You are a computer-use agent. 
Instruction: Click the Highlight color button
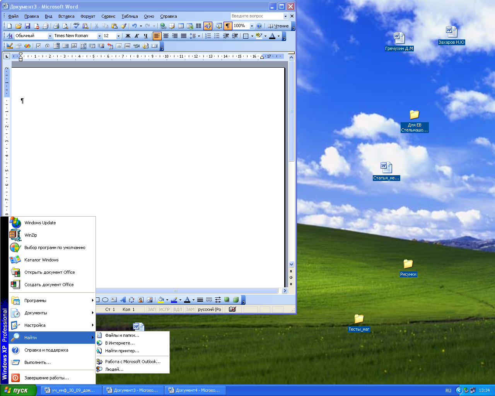point(259,36)
